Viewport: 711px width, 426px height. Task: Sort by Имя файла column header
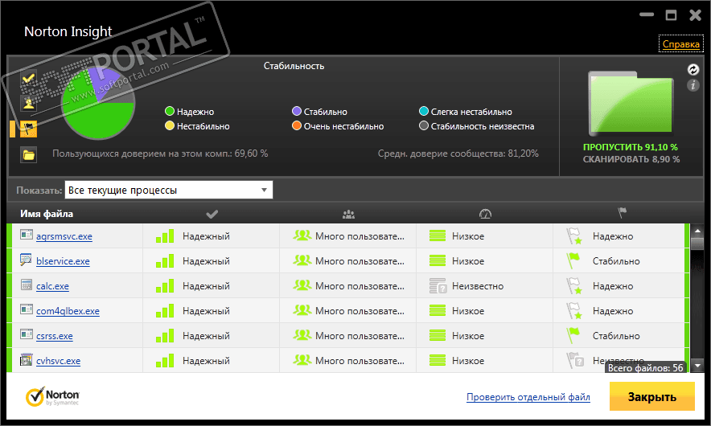(47, 214)
